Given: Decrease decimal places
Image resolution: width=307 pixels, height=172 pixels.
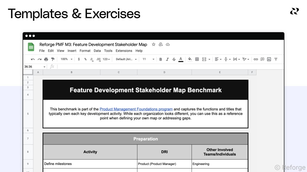Looking at the screenshot, I should 92,59.
